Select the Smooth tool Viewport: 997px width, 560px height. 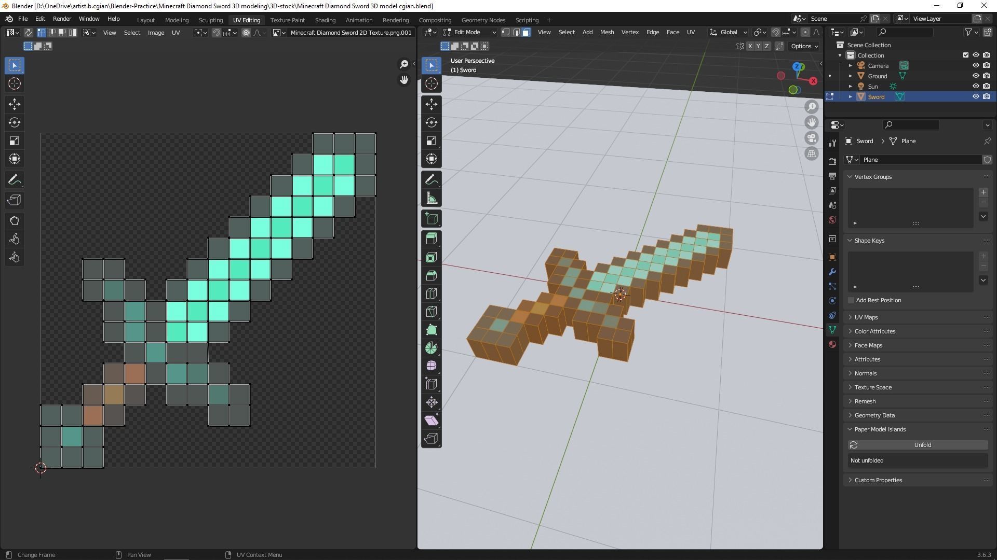click(x=431, y=366)
